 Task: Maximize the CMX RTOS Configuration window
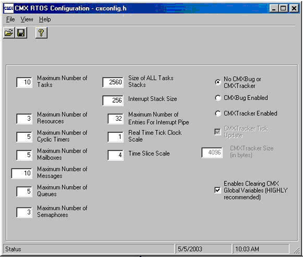point(283,8)
